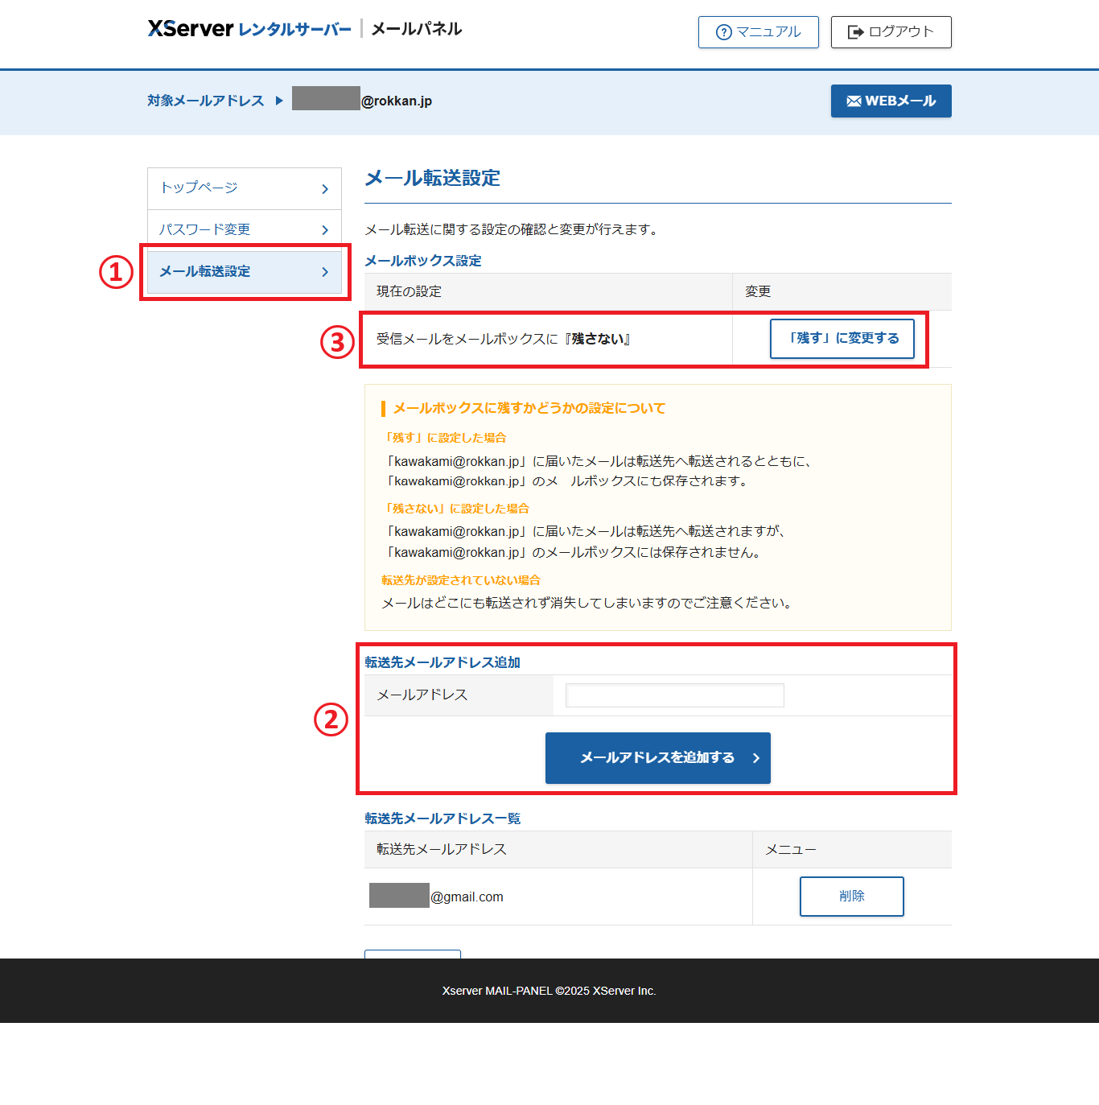Click the arrow inside メールアドレスを追加する button
The image size is (1099, 1105).
[x=755, y=757]
